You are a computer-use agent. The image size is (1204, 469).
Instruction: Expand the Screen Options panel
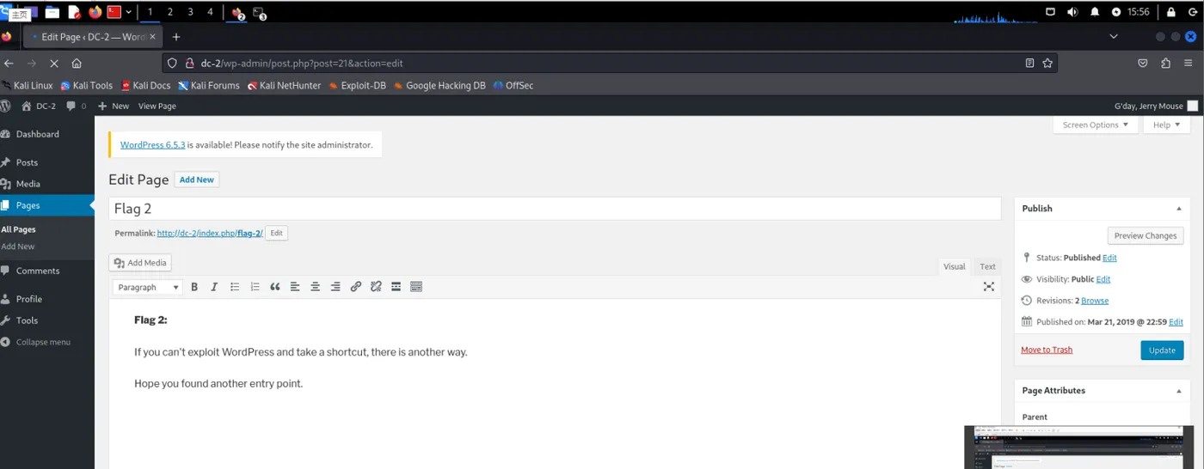(x=1096, y=125)
